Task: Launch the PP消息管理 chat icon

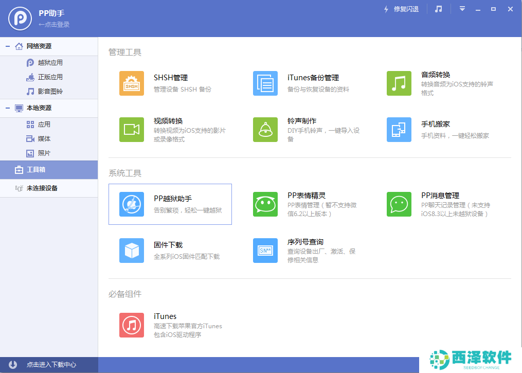Action: (399, 204)
